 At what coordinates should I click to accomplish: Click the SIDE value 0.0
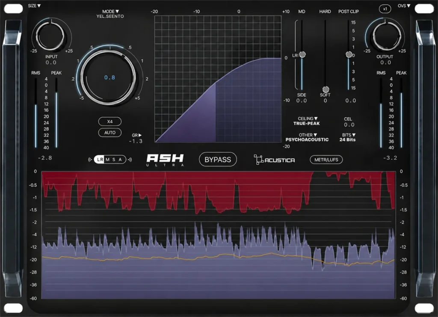coord(302,101)
